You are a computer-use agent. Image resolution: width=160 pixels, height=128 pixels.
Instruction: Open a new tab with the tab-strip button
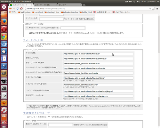pyautogui.click(x=84, y=5)
